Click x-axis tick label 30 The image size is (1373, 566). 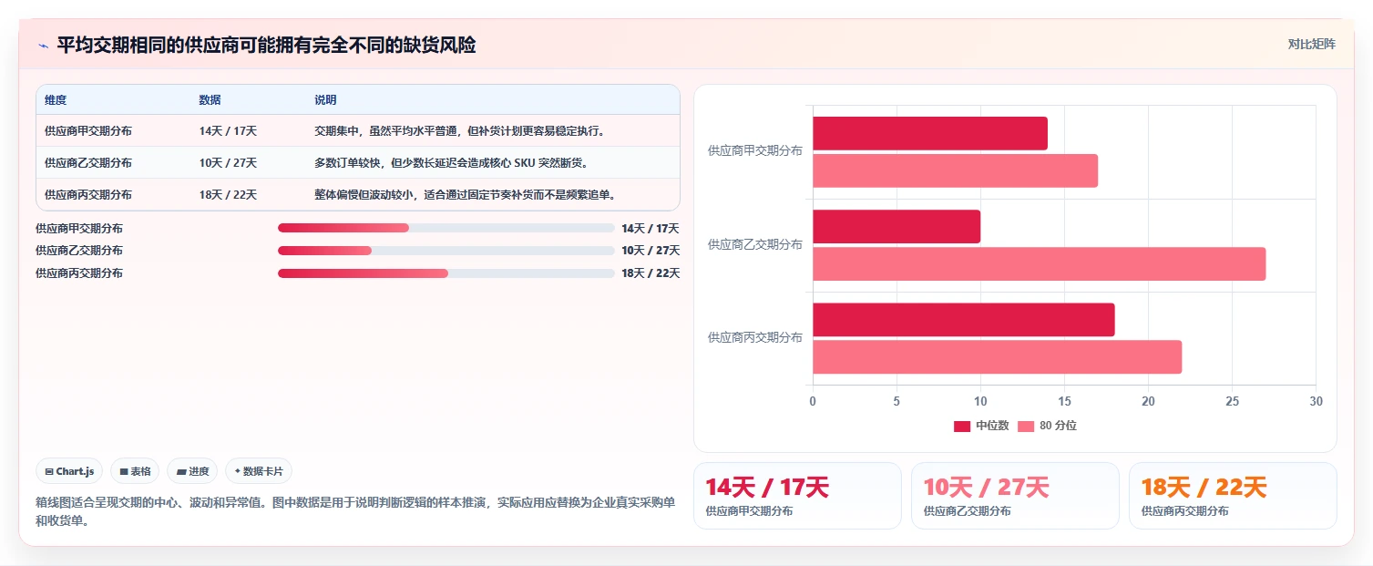pos(1316,401)
